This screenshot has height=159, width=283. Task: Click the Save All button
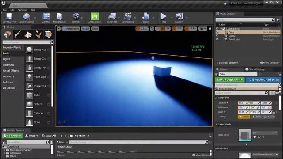click(x=49, y=136)
